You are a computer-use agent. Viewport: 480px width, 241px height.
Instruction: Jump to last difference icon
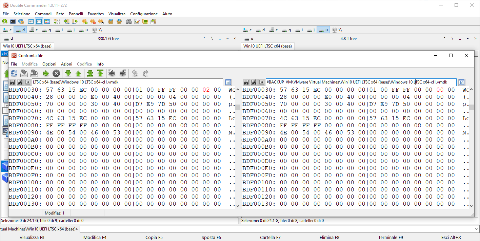click(x=90, y=73)
